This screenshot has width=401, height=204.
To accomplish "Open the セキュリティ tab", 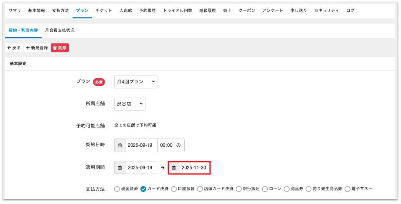I will coord(327,10).
